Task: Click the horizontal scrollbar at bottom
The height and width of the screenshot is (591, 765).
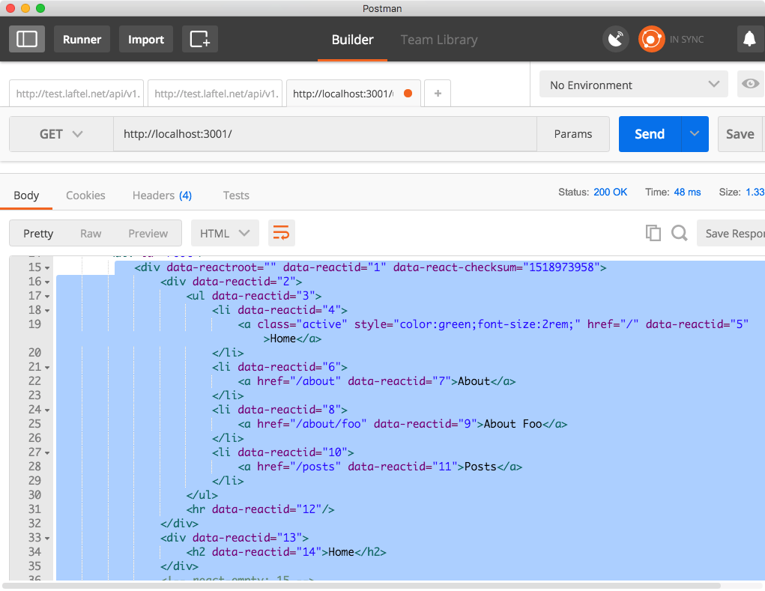Action: click(x=361, y=585)
